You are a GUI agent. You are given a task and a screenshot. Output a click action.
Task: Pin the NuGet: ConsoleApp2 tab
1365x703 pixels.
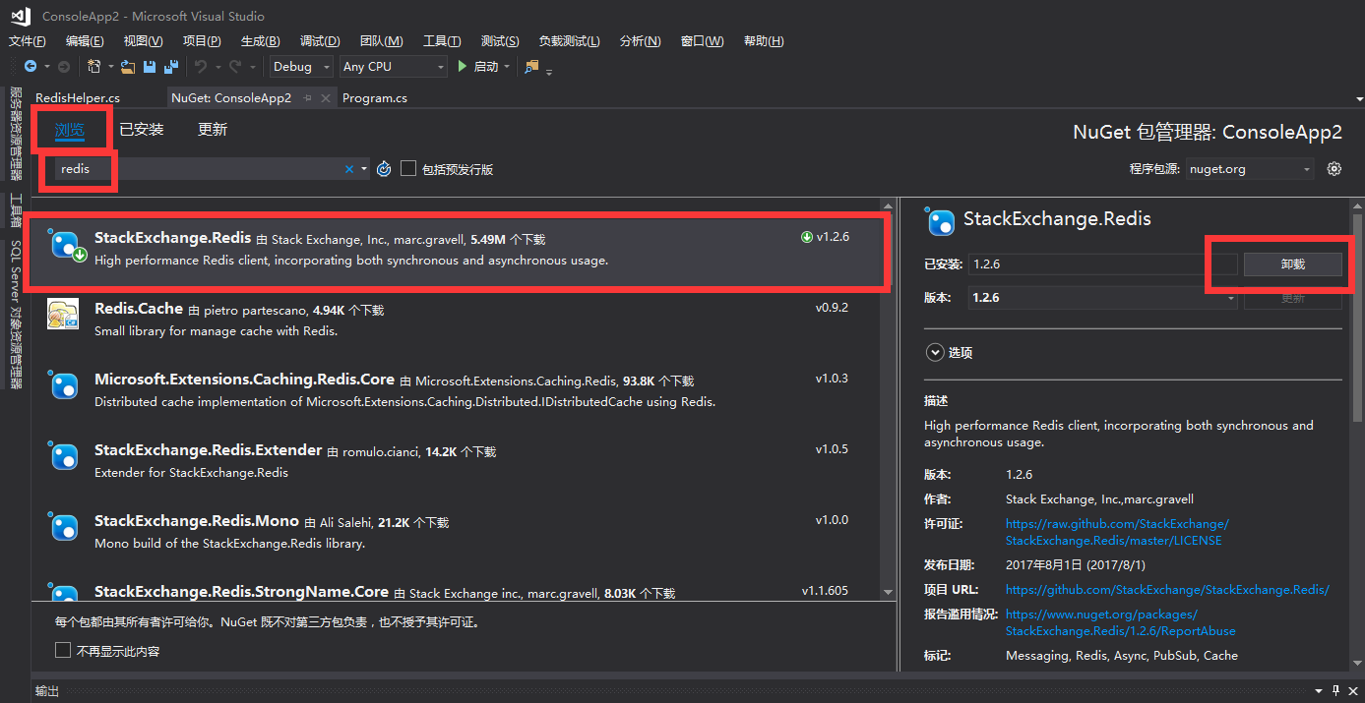(308, 98)
